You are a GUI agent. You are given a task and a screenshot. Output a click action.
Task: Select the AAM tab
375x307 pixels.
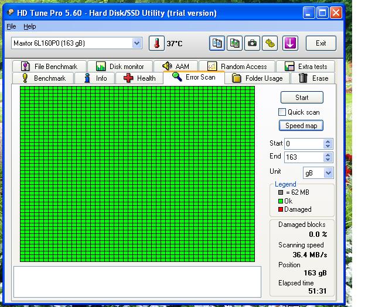point(176,66)
